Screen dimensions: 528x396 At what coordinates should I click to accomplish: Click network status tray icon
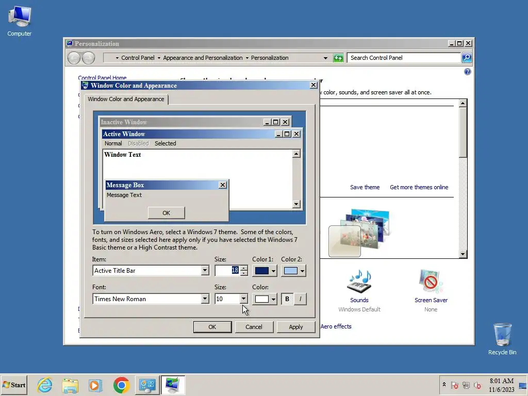point(466,385)
